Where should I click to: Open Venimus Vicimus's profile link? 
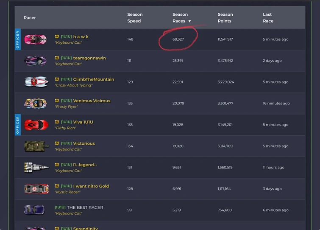pyautogui.click(x=92, y=101)
